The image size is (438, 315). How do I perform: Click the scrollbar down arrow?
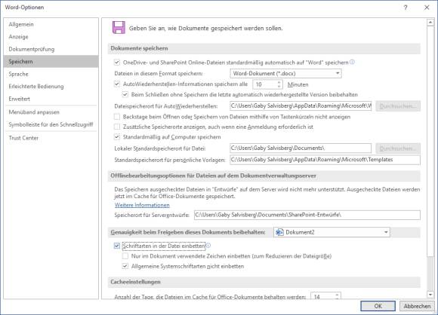(430, 295)
